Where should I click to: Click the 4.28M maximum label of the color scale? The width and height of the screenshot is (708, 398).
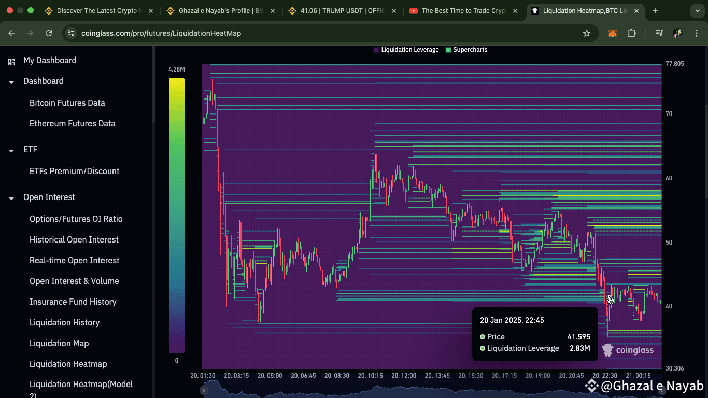177,69
